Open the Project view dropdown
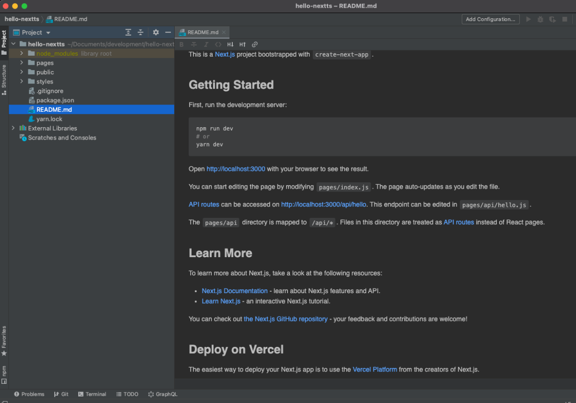This screenshot has width=576, height=403. coord(32,33)
